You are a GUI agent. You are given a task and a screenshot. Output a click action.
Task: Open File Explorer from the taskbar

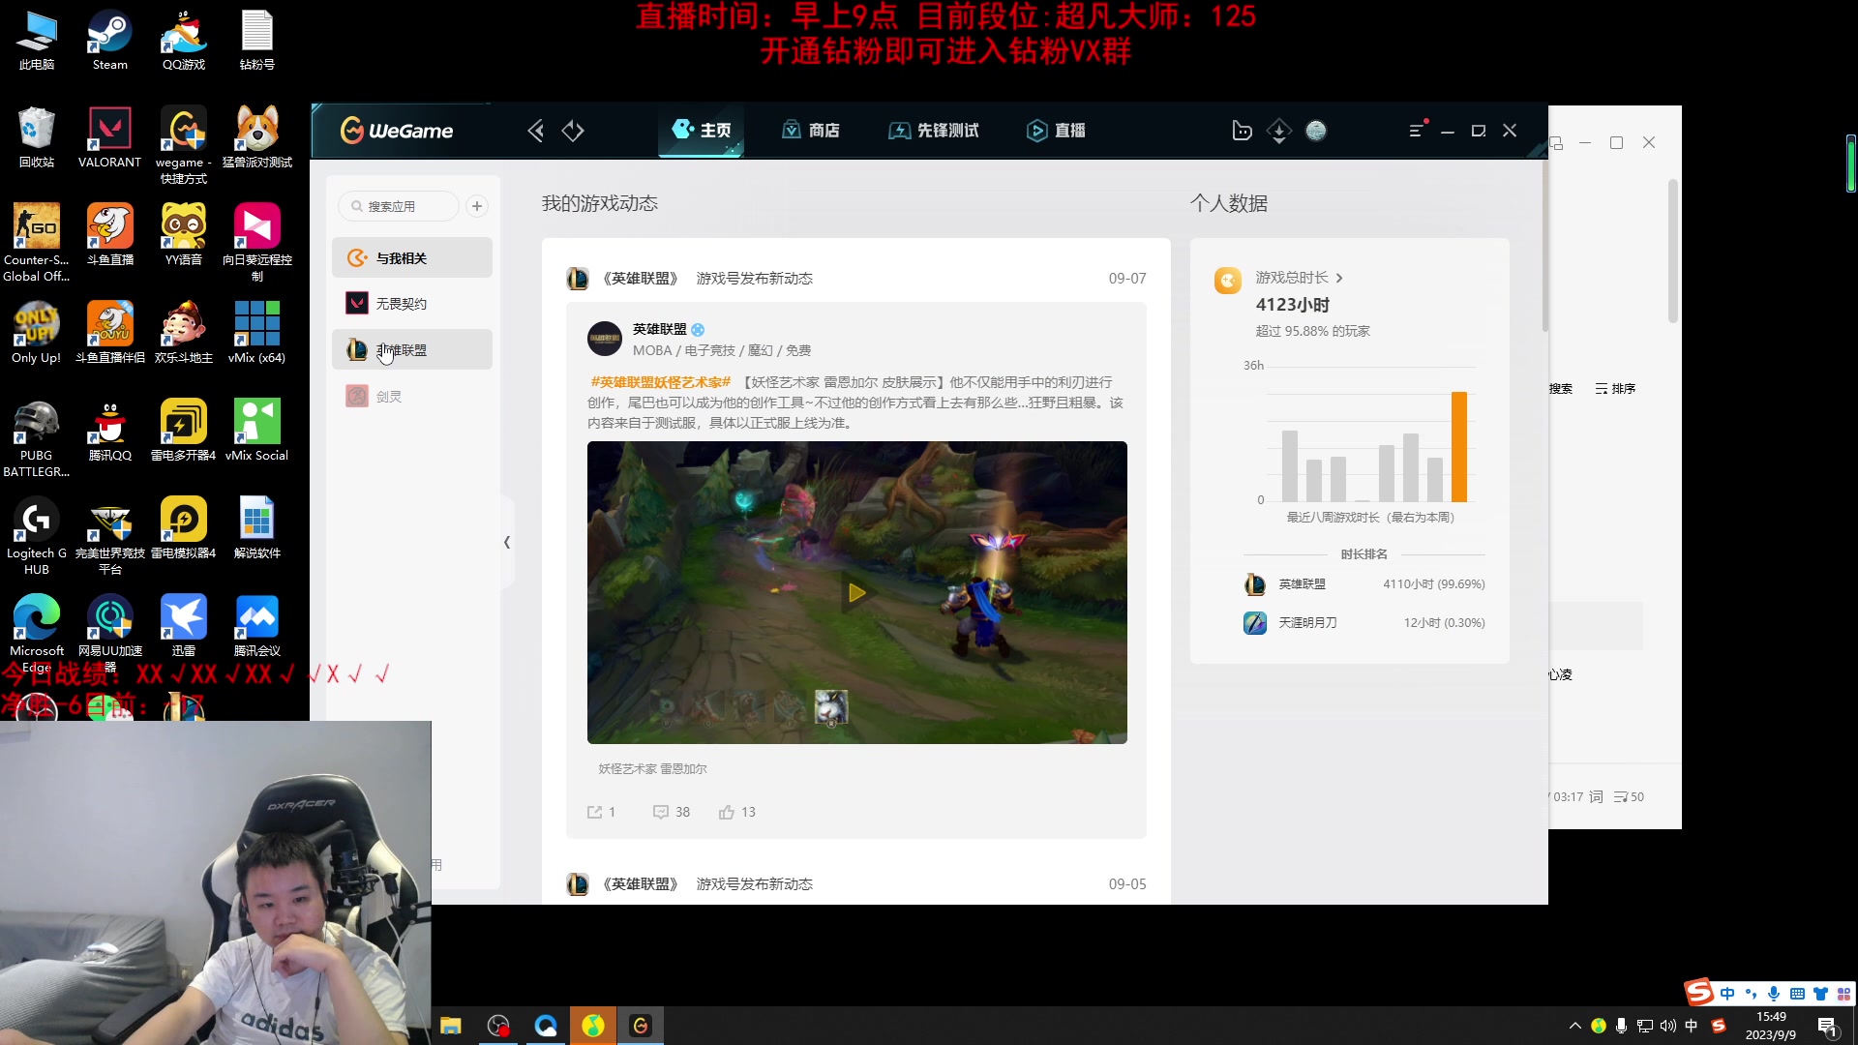click(451, 1026)
